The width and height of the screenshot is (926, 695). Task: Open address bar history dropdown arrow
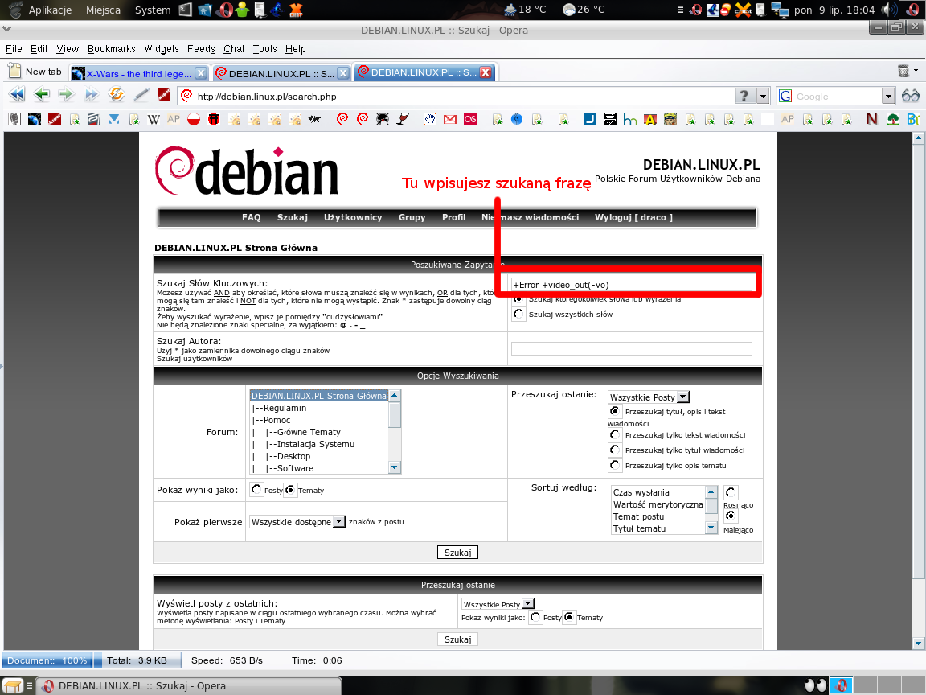click(x=763, y=96)
